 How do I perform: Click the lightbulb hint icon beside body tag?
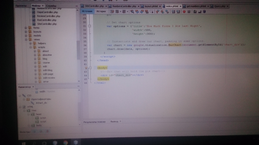pyautogui.click(x=86, y=68)
